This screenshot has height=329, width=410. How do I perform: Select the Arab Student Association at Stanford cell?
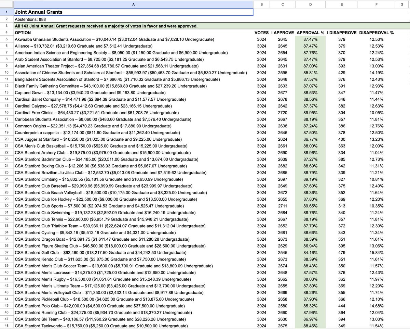tap(133, 60)
